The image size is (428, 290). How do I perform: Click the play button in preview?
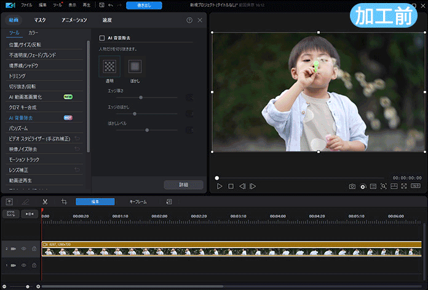tap(220, 186)
